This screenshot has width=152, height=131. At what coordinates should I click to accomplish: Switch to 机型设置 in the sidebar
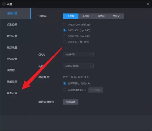click(12, 25)
